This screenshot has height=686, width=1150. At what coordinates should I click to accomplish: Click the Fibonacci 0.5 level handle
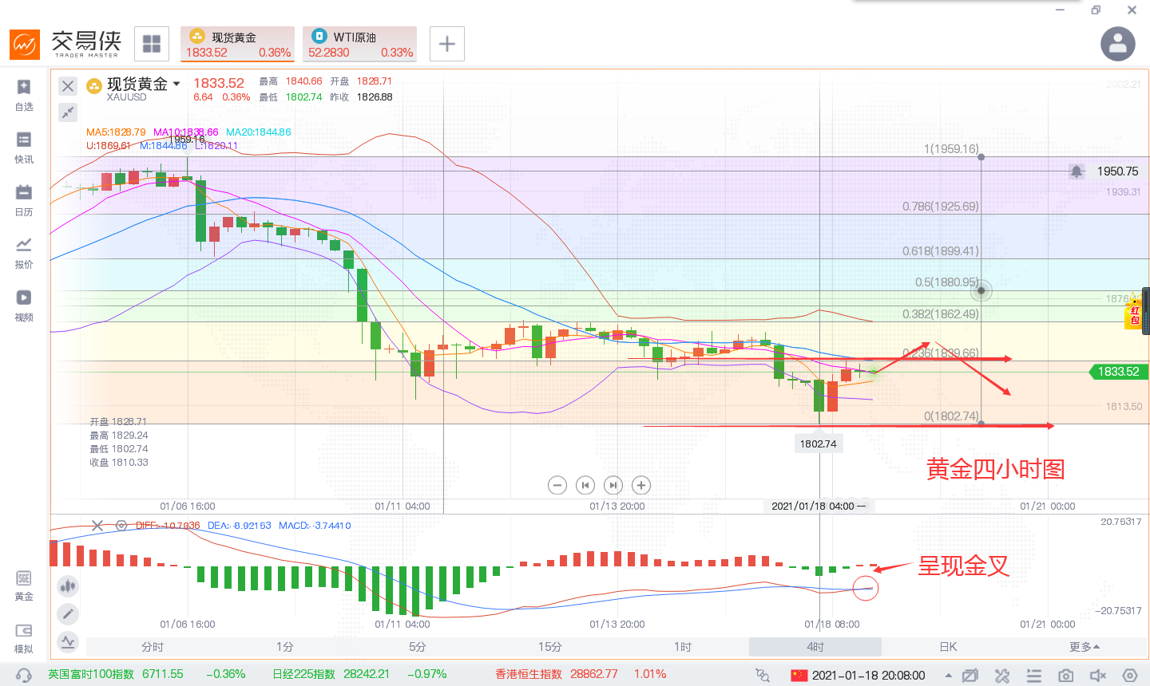[981, 290]
